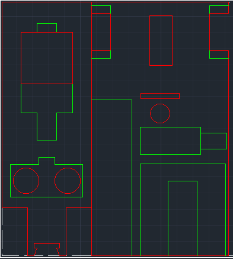The image size is (233, 259).
Task: Select the small green tab above red square
Action: tap(47, 28)
